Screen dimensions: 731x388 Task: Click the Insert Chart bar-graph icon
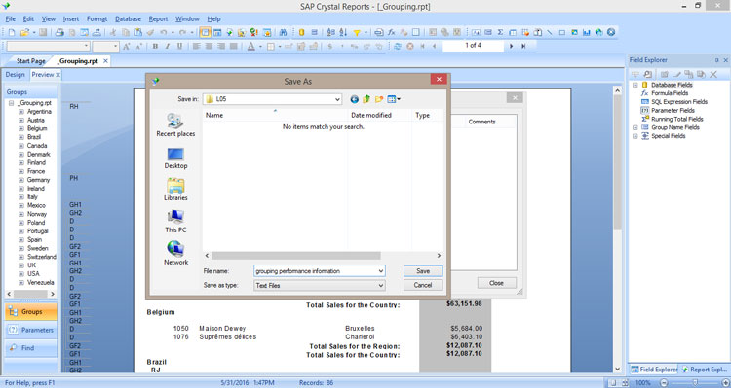[587, 32]
